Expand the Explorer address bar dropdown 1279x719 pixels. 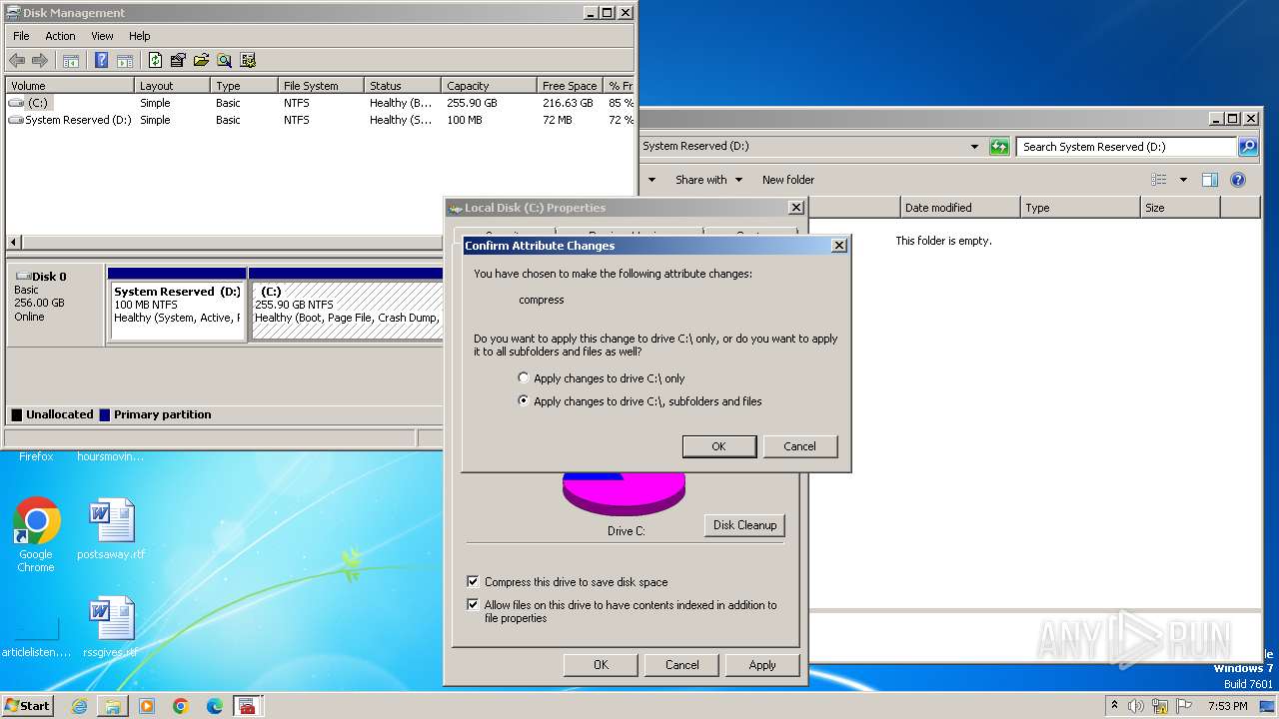click(975, 147)
